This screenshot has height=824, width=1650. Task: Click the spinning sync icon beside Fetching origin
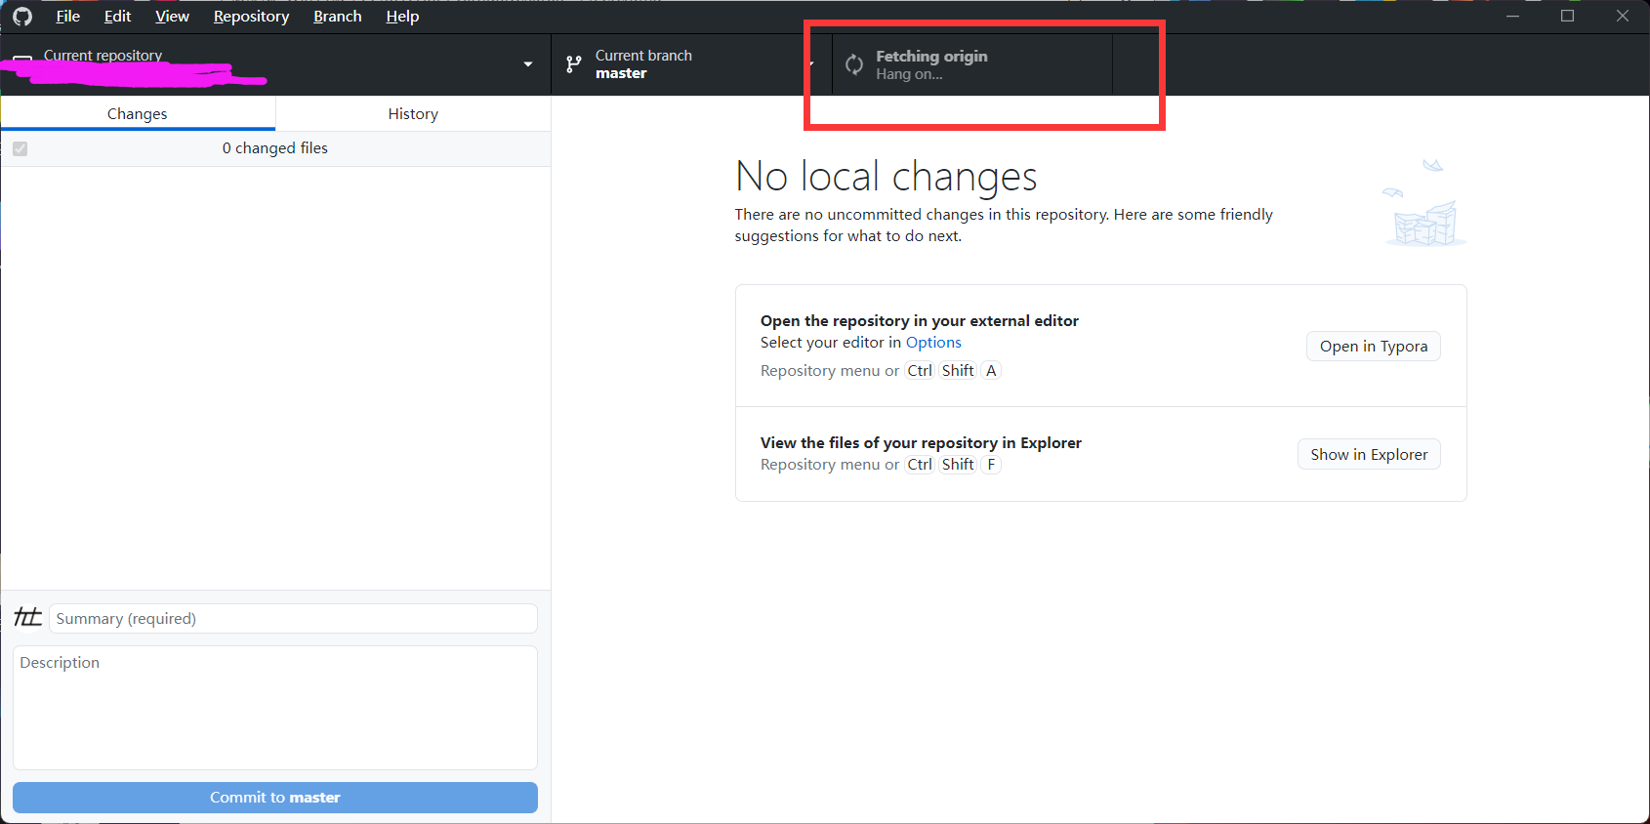(854, 64)
